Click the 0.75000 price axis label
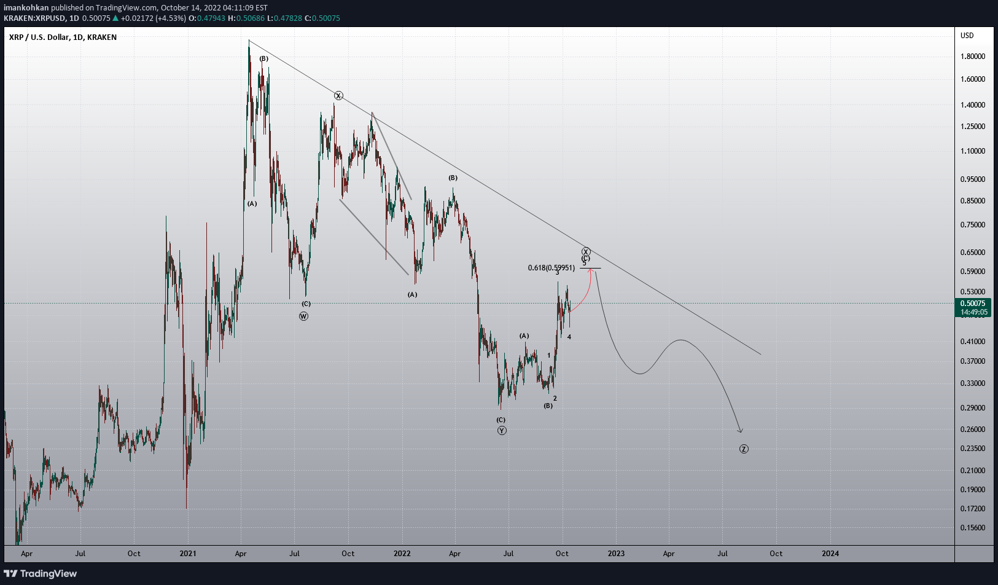The width and height of the screenshot is (998, 585). pyautogui.click(x=973, y=225)
